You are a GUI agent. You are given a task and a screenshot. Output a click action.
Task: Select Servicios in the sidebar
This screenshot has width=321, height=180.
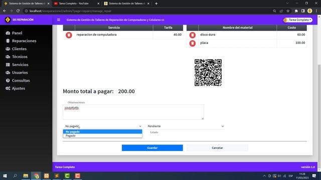pyautogui.click(x=20, y=64)
